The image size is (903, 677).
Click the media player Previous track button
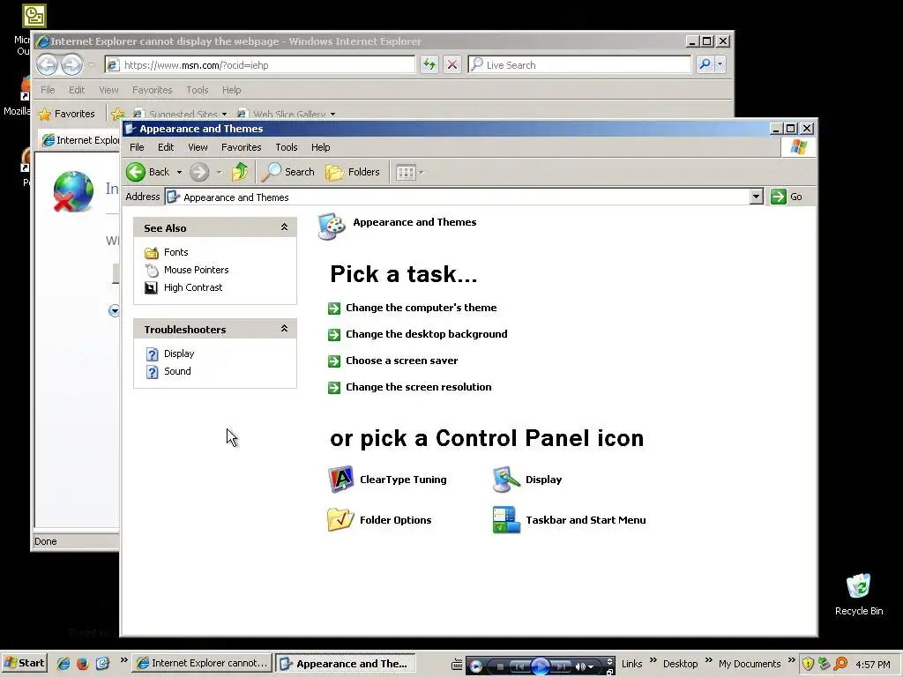519,666
